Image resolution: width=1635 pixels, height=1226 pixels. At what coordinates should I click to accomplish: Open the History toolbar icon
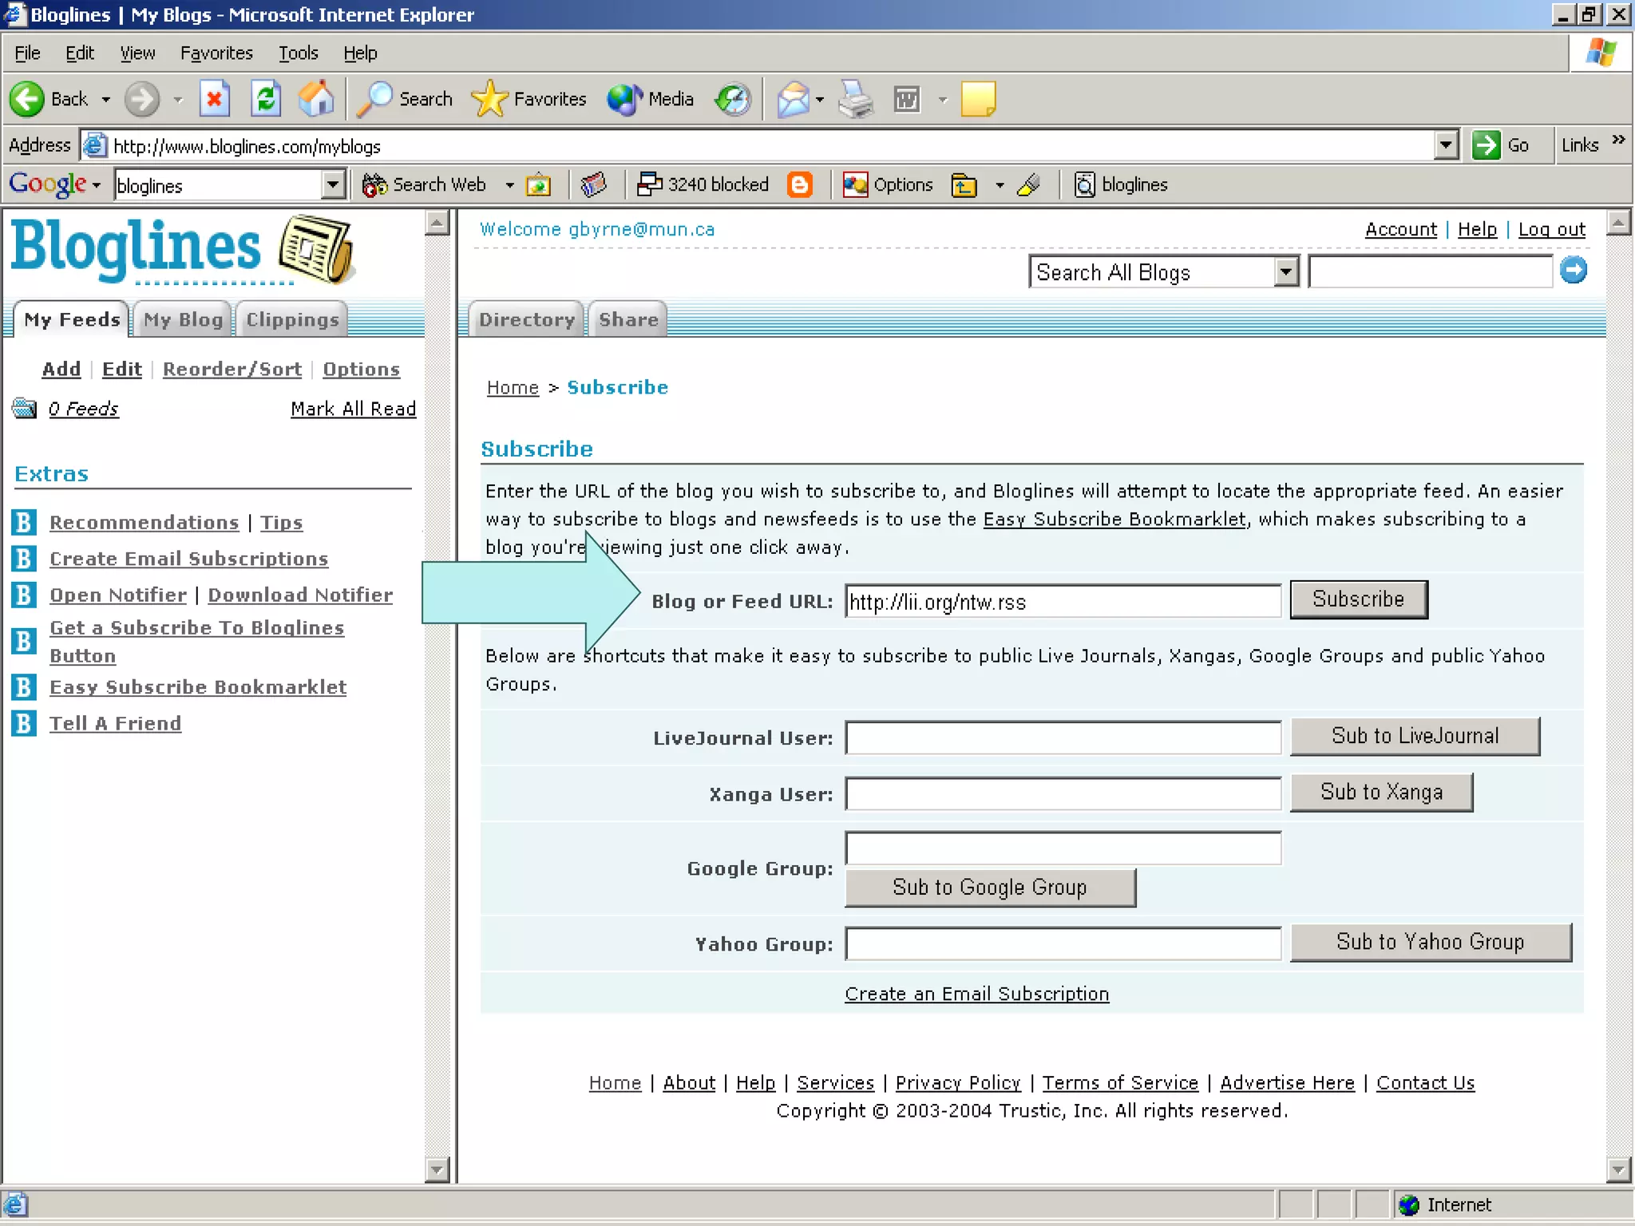(733, 99)
